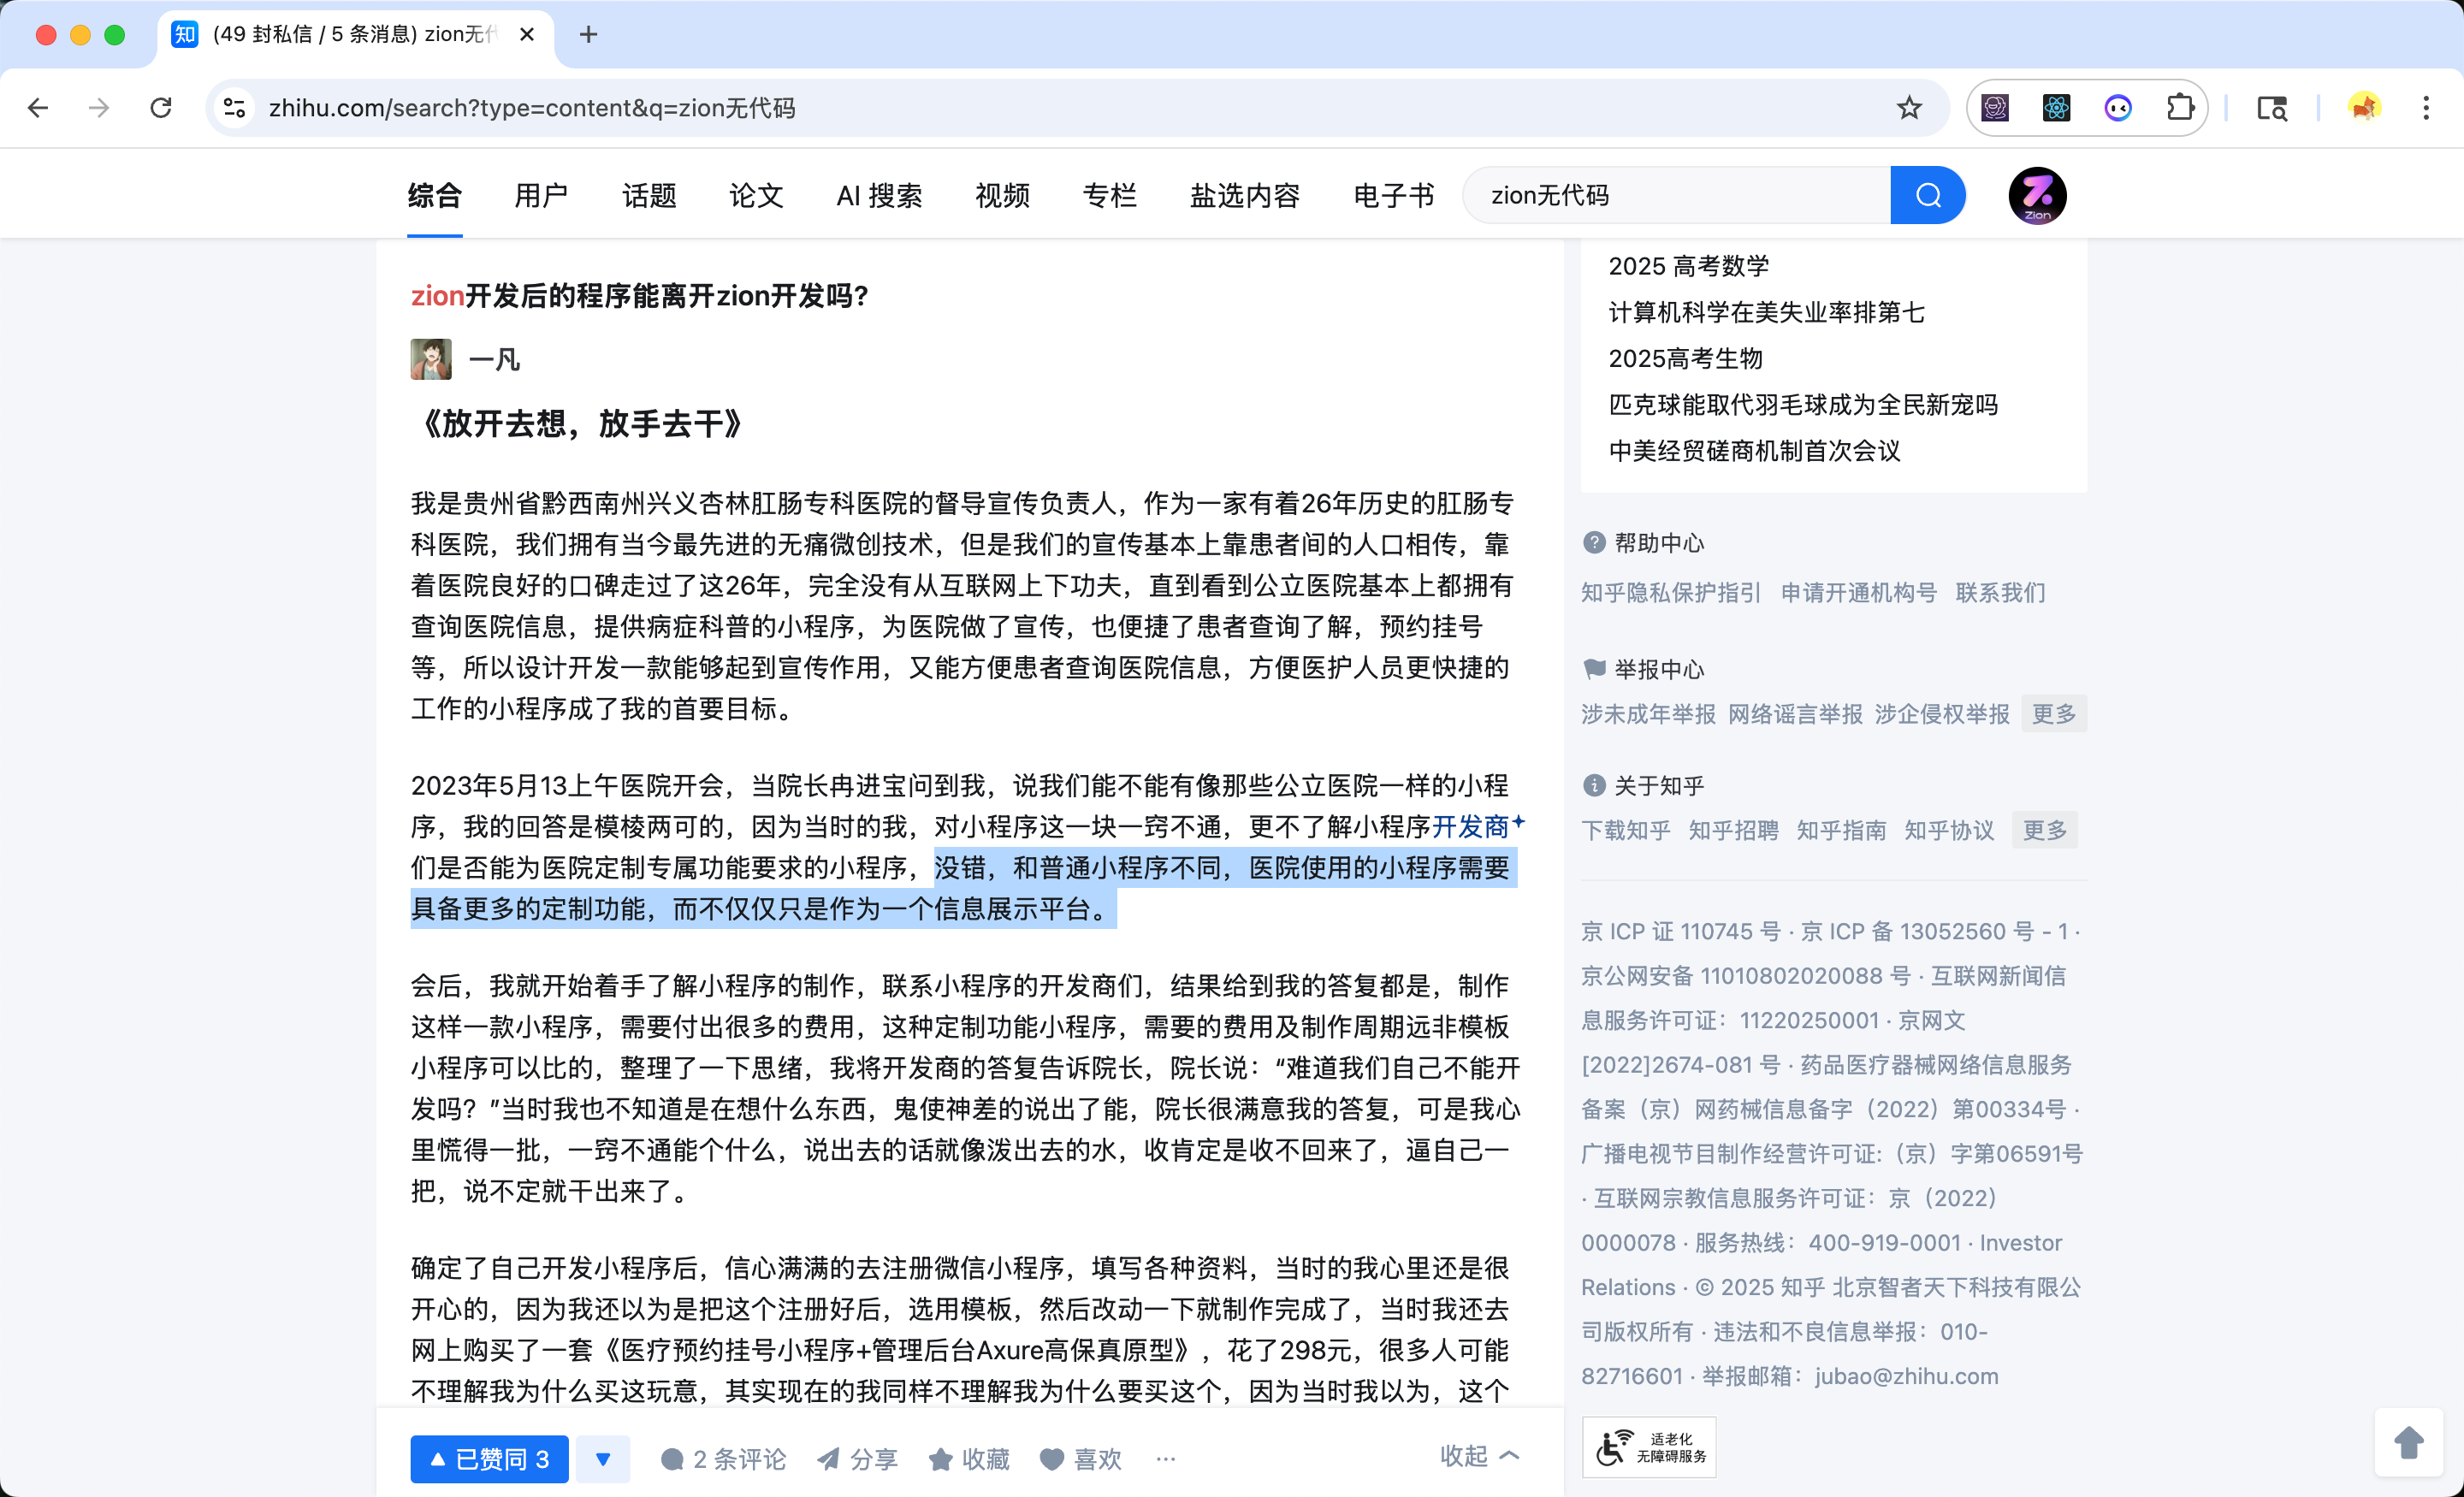Click the 分享 share button
Screen dimensions: 2464x1497
[857, 1459]
